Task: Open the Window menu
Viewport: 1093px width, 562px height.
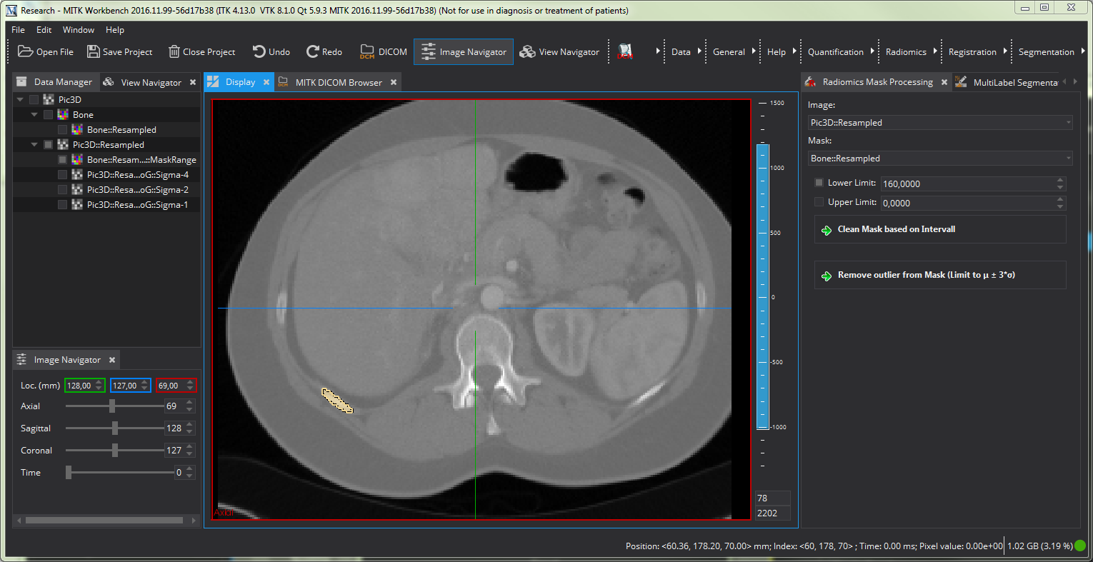Action: tap(79, 30)
